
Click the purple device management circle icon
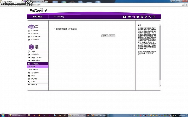(31, 47)
